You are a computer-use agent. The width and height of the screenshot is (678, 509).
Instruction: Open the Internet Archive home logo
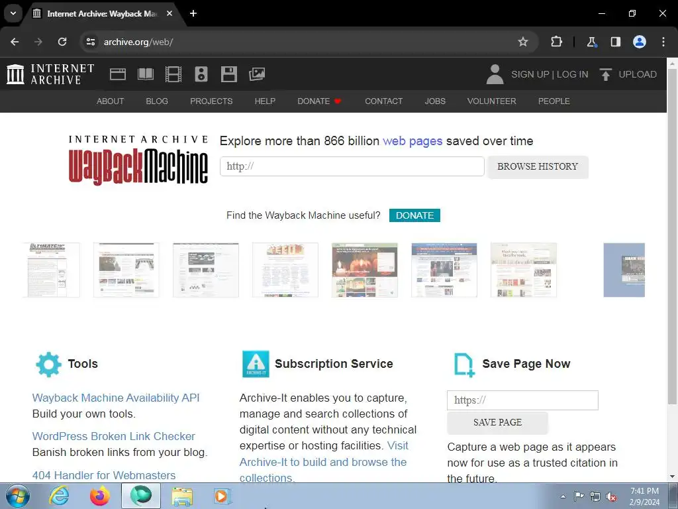pos(50,74)
